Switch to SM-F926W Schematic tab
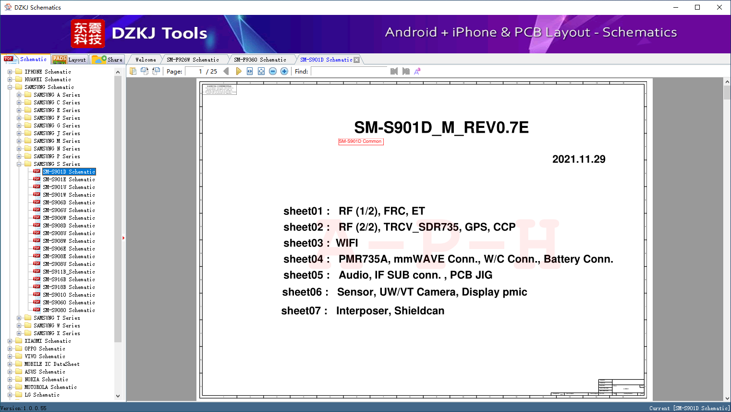Viewport: 731px width, 412px height. point(193,60)
